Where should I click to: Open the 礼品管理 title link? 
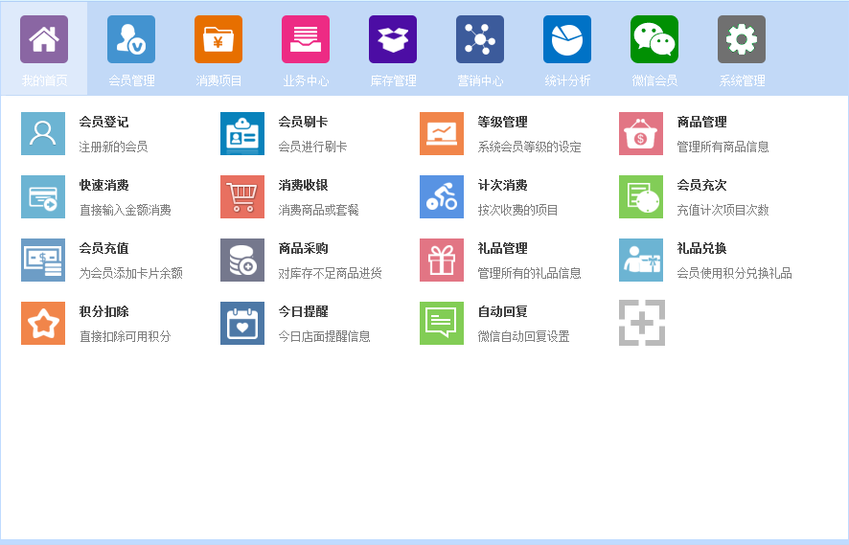coord(502,249)
